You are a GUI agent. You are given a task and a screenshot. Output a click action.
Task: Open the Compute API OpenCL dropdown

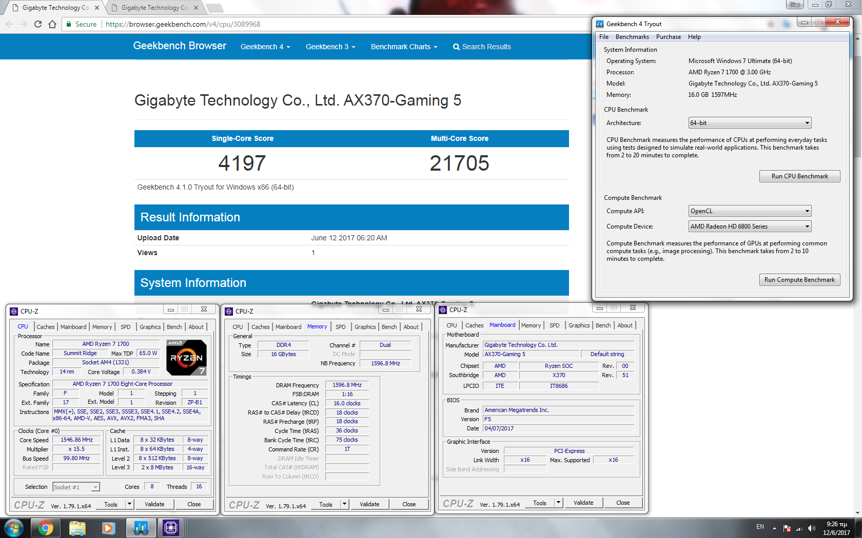tap(750, 211)
